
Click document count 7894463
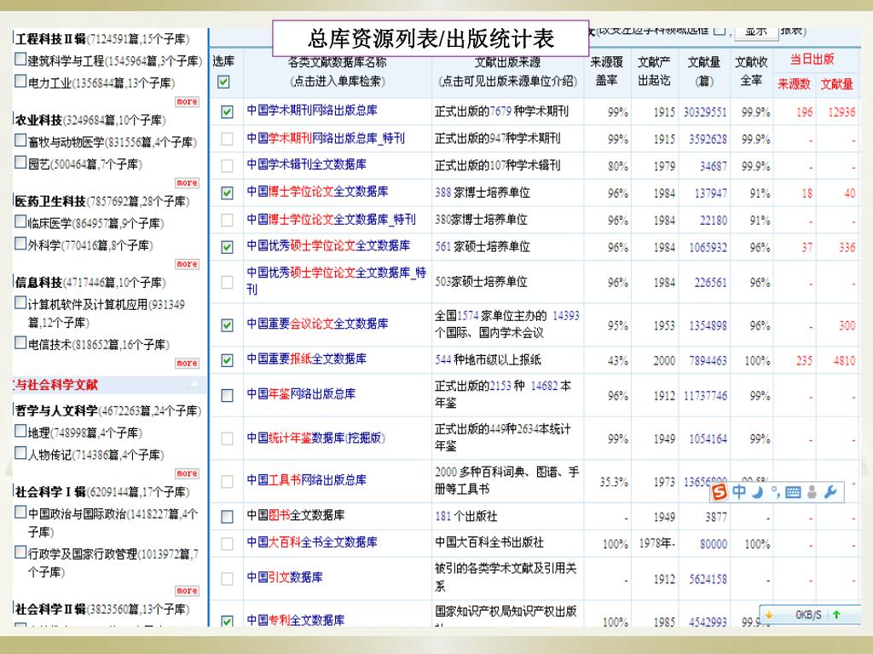[708, 361]
